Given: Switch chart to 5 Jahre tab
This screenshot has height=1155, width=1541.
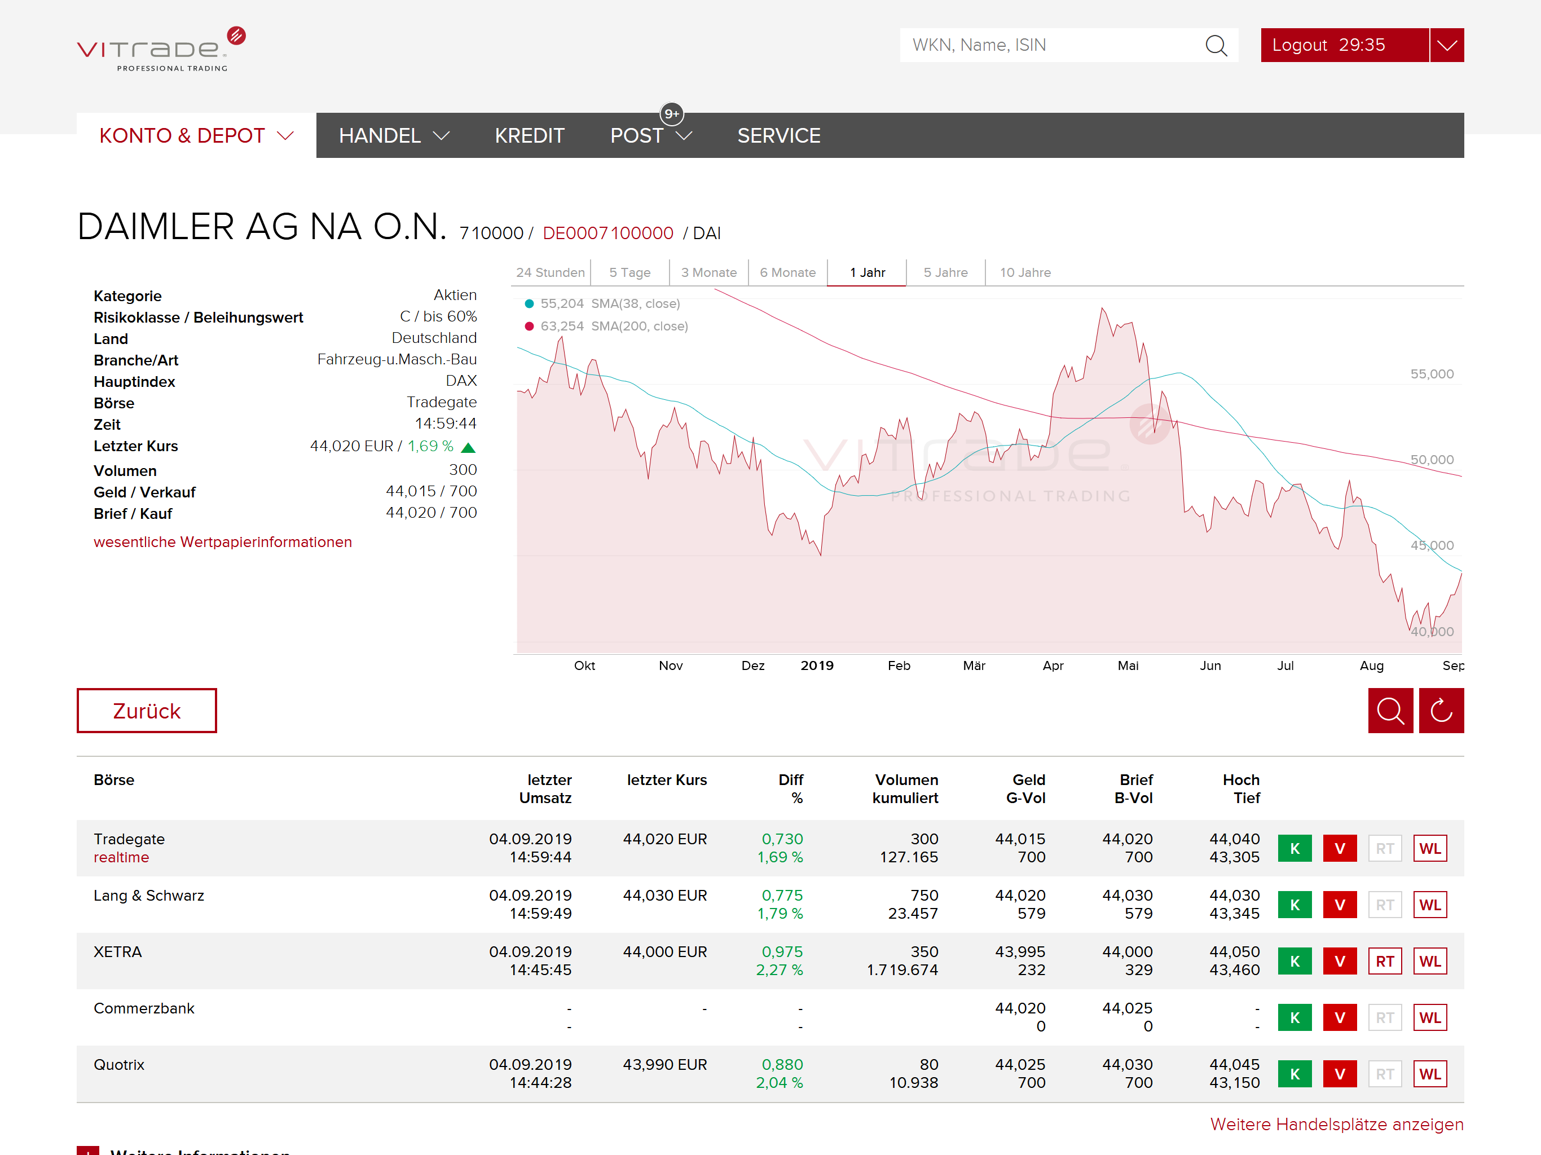Looking at the screenshot, I should pos(945,272).
